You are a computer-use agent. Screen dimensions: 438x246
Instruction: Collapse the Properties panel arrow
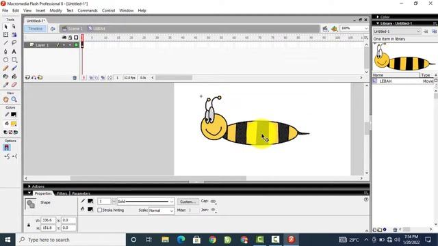click(29, 193)
